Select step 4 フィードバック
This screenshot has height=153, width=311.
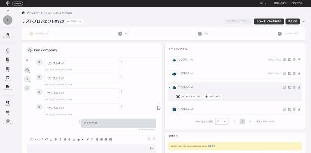point(287,34)
